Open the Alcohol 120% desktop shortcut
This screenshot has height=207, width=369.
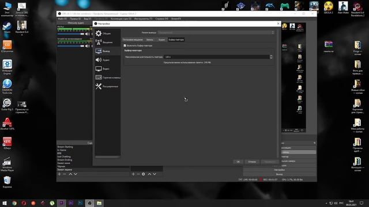pos(7,124)
